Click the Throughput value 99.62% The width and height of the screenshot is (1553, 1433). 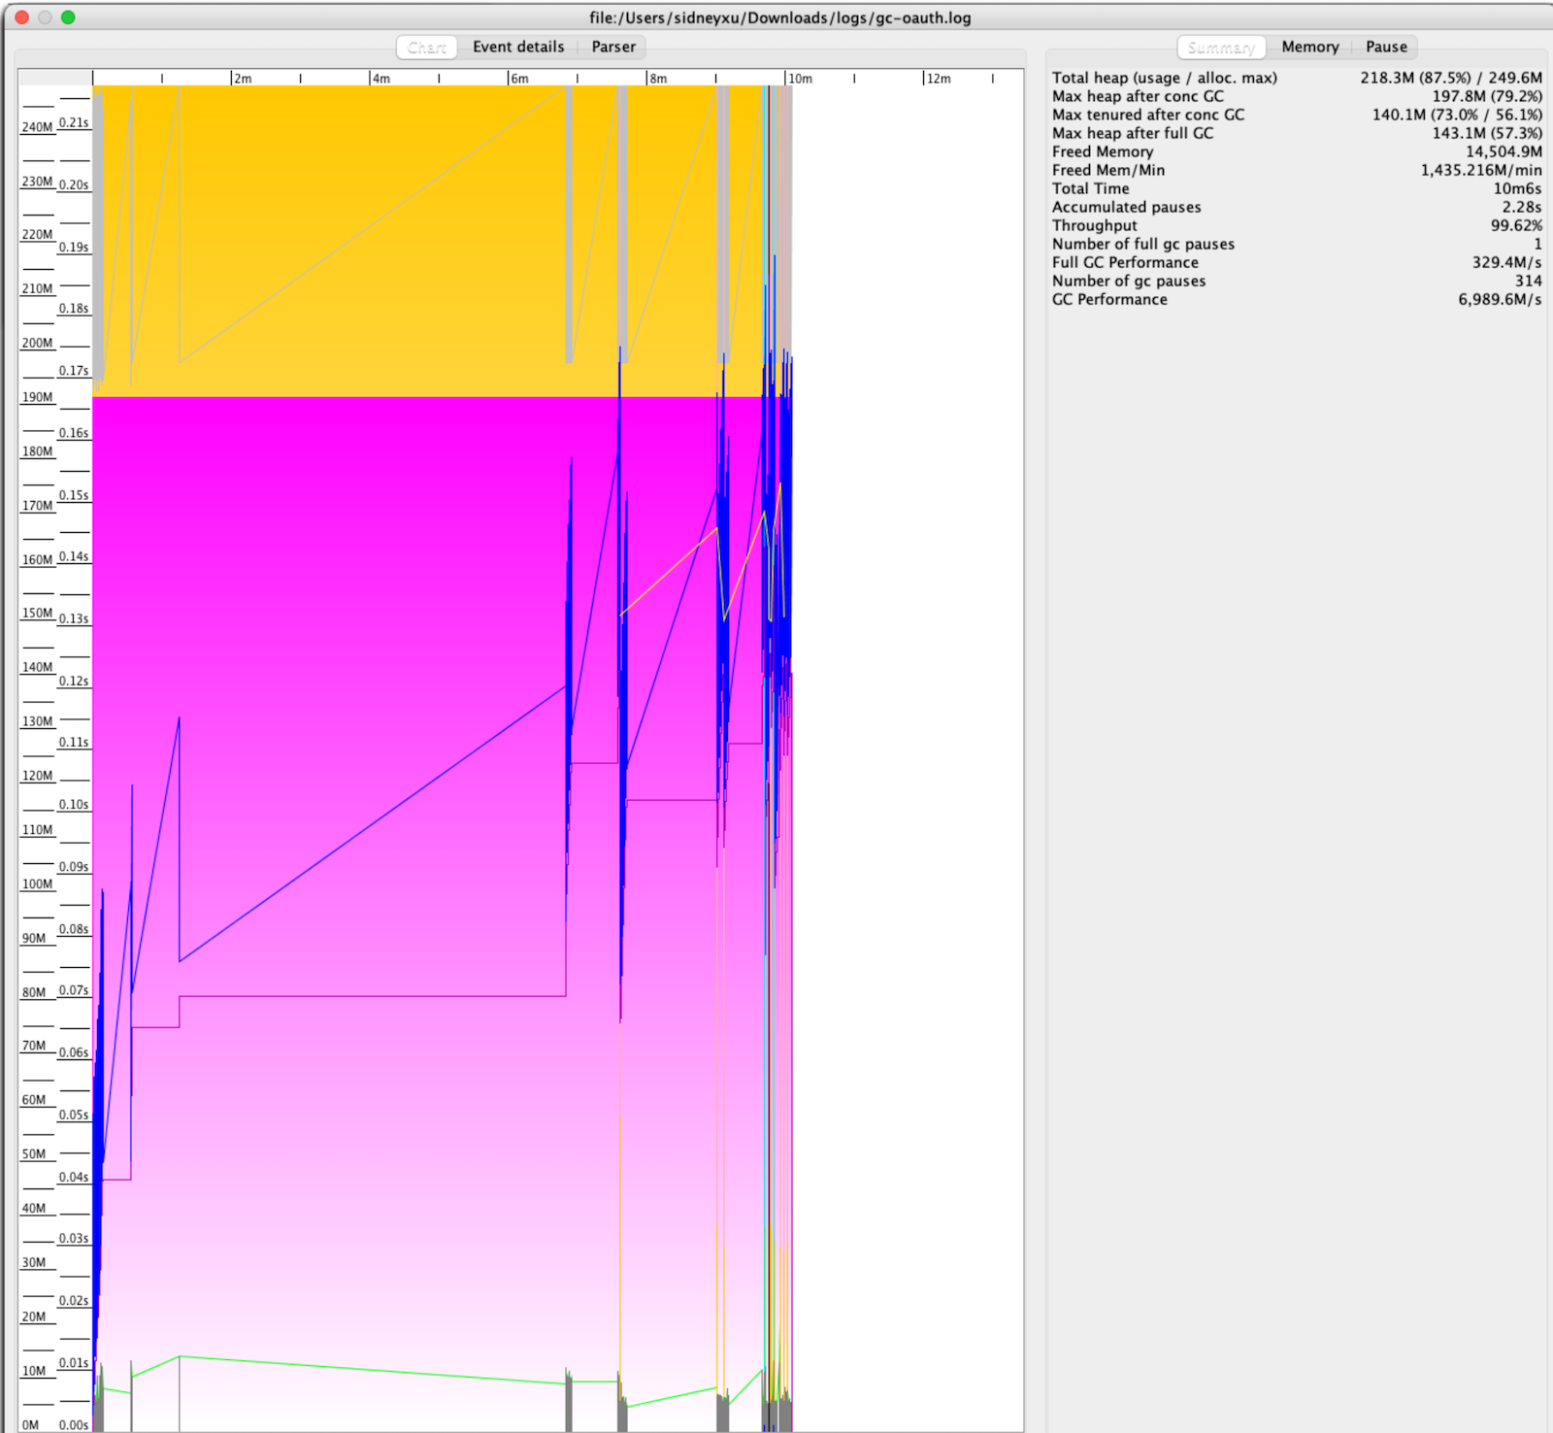1516,225
